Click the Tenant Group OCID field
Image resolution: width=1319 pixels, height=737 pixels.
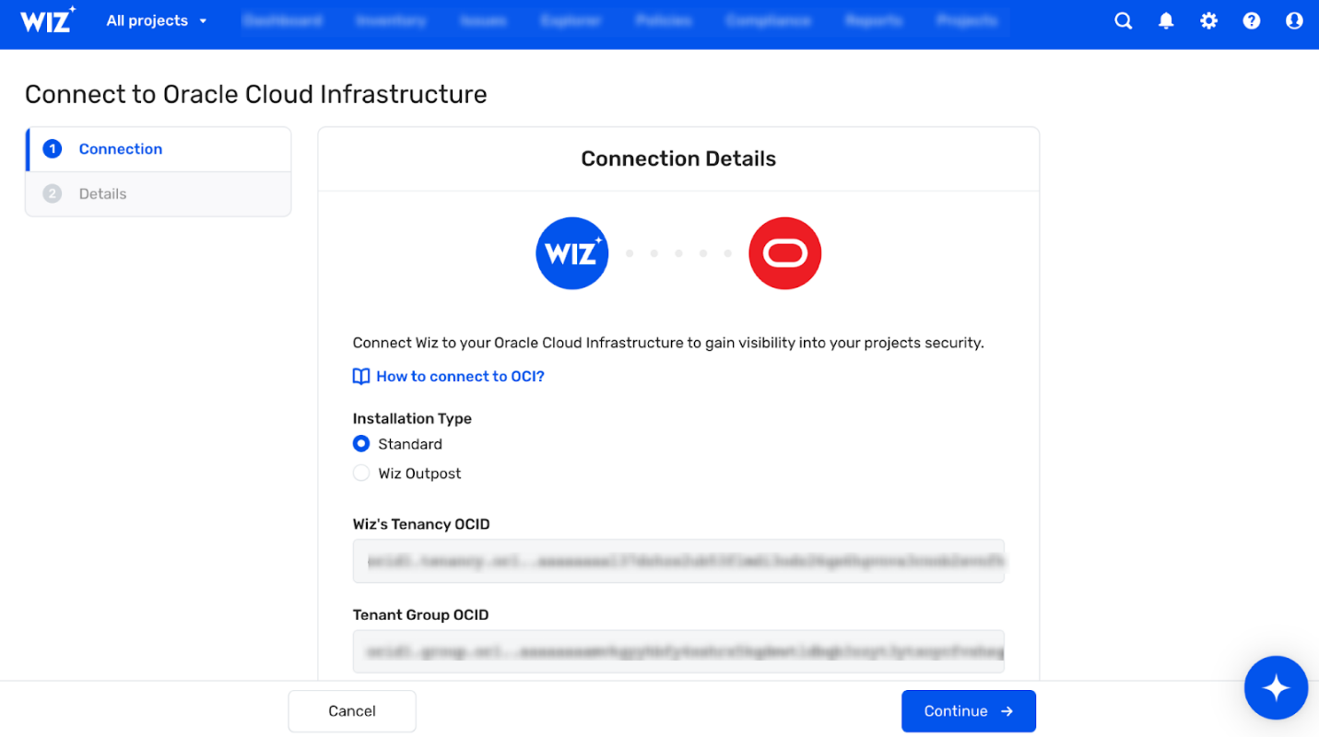(678, 651)
